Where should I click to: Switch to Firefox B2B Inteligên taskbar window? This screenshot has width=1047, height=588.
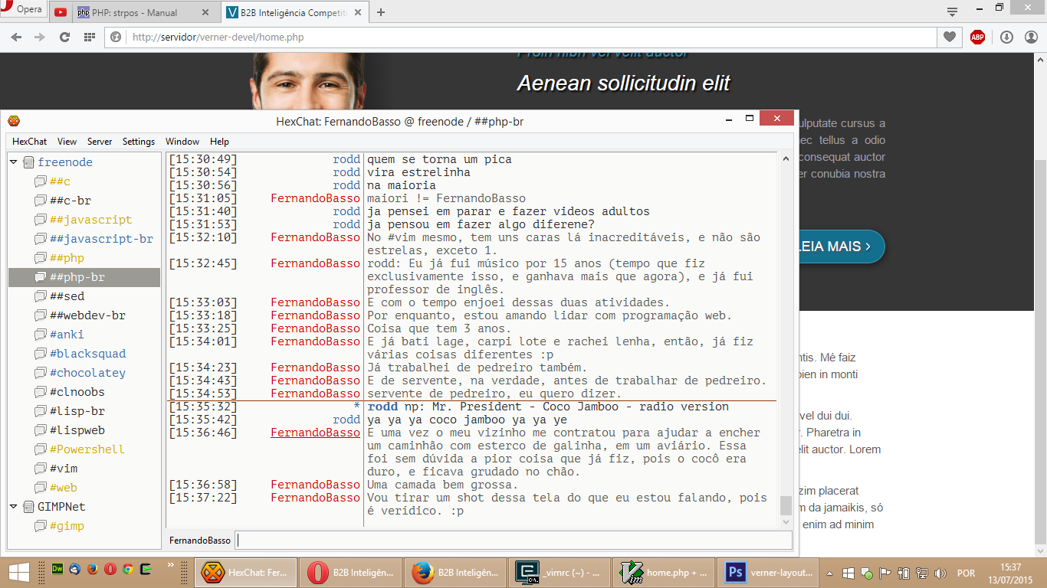click(x=455, y=572)
